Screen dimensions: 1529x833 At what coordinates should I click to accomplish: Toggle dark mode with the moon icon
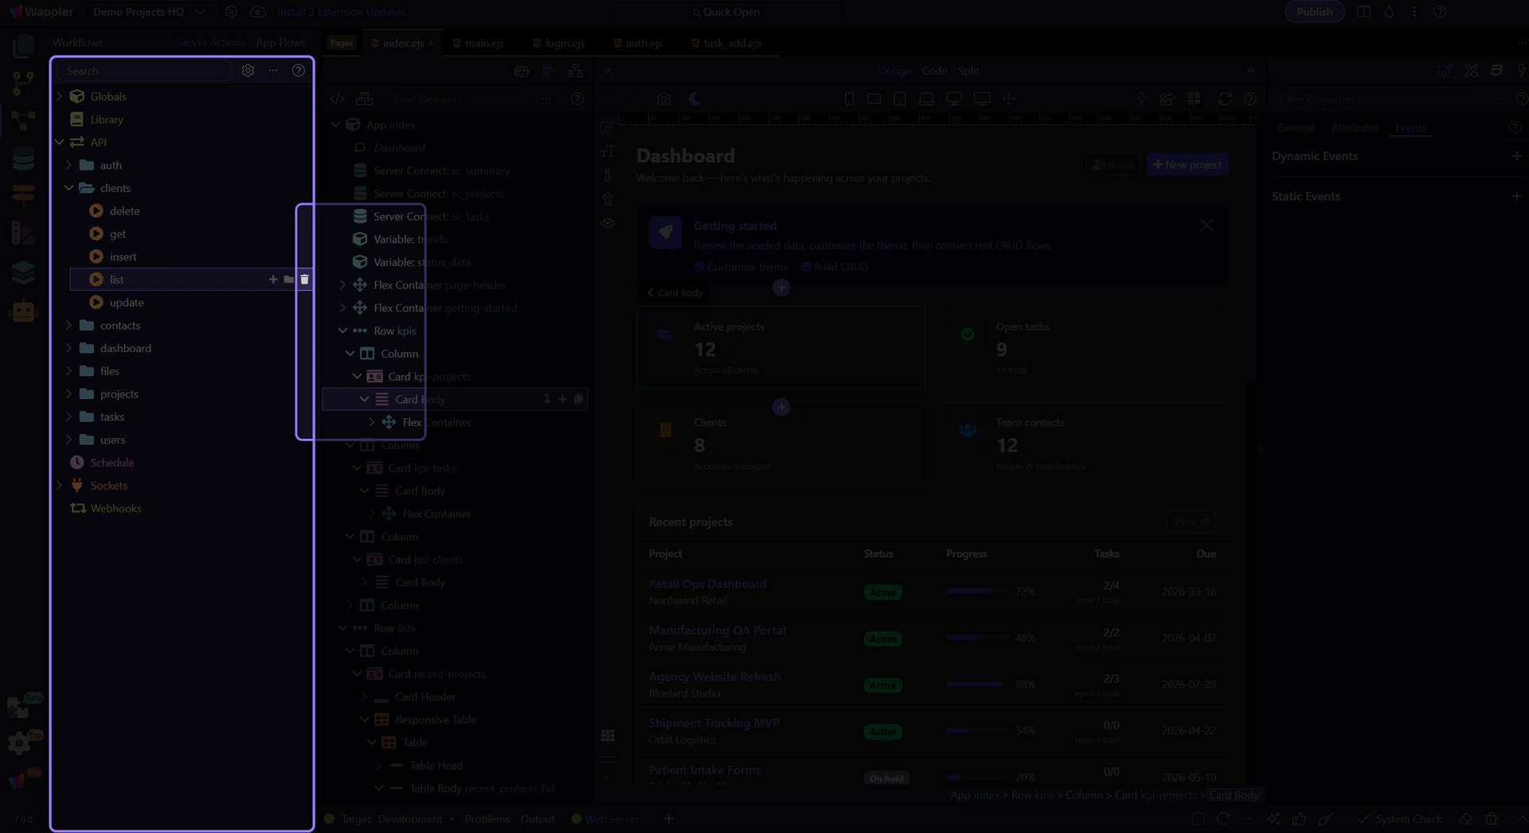(694, 99)
